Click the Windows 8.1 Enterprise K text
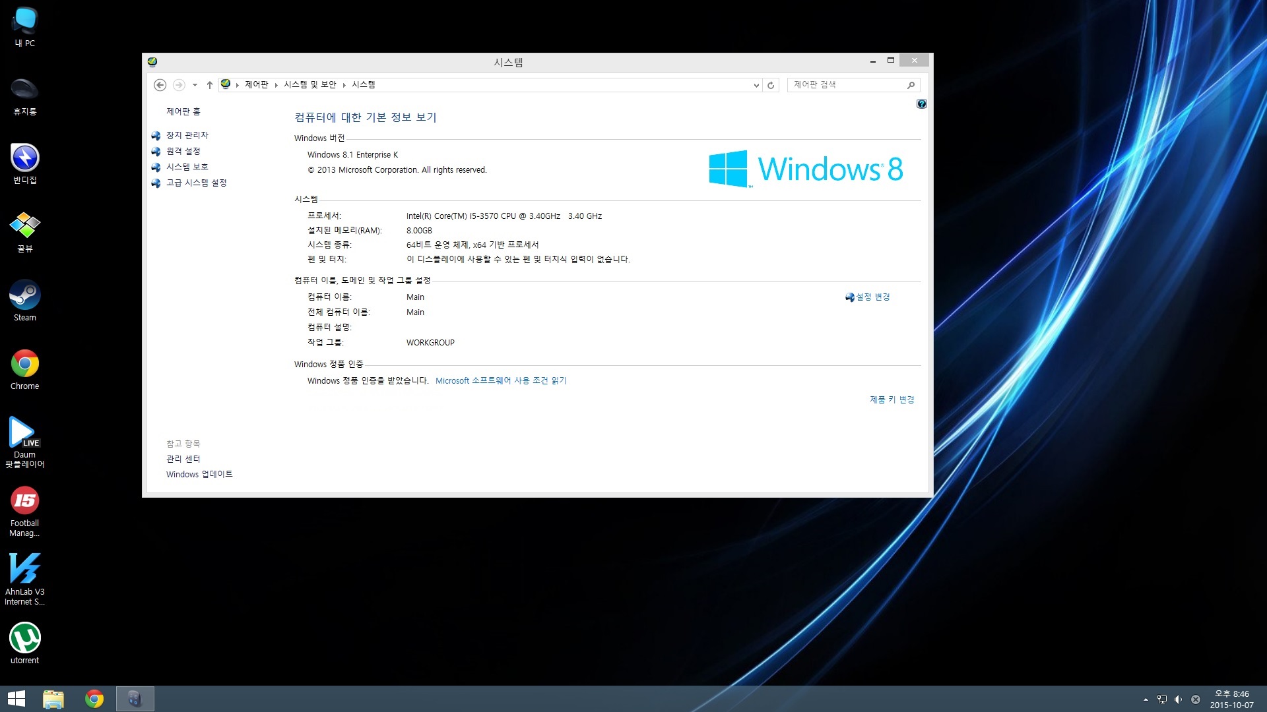 click(x=353, y=155)
